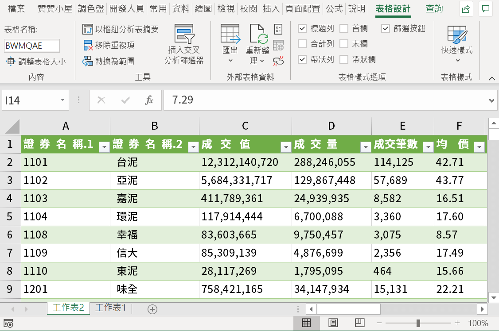Open the filter dropdown on 成交值 column
The image size is (499, 331).
click(x=286, y=147)
